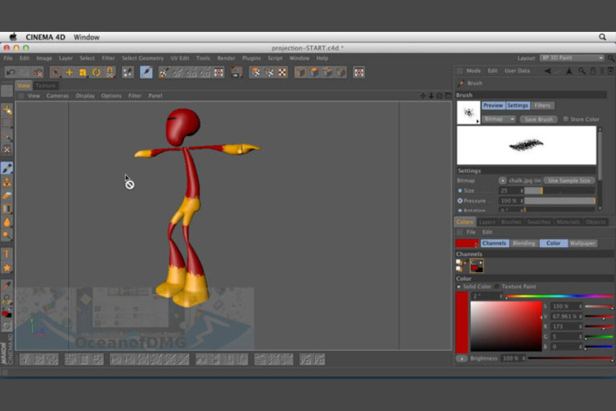
Task: Click the search magnifier in attribute manager
Action: (582, 71)
